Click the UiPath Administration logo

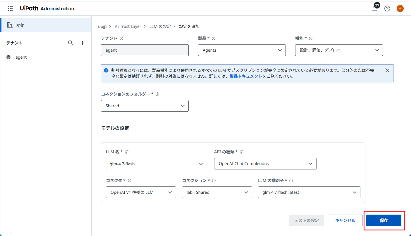click(x=47, y=9)
